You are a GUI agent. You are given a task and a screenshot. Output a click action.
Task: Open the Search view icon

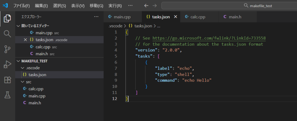tap(7, 34)
